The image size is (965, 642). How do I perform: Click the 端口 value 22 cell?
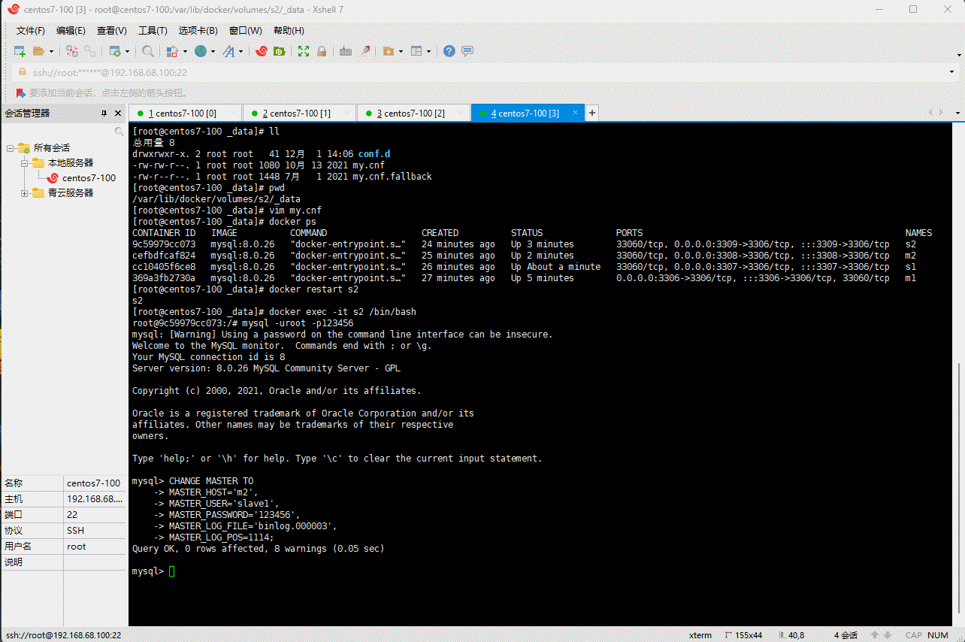95,515
